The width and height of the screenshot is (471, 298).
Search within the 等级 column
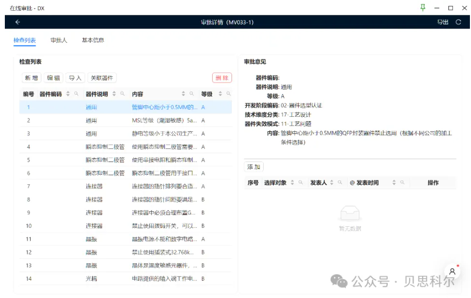[228, 94]
